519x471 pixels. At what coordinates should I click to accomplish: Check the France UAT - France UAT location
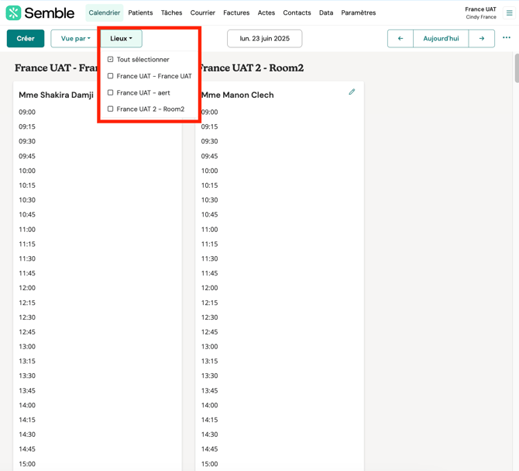[x=111, y=76]
